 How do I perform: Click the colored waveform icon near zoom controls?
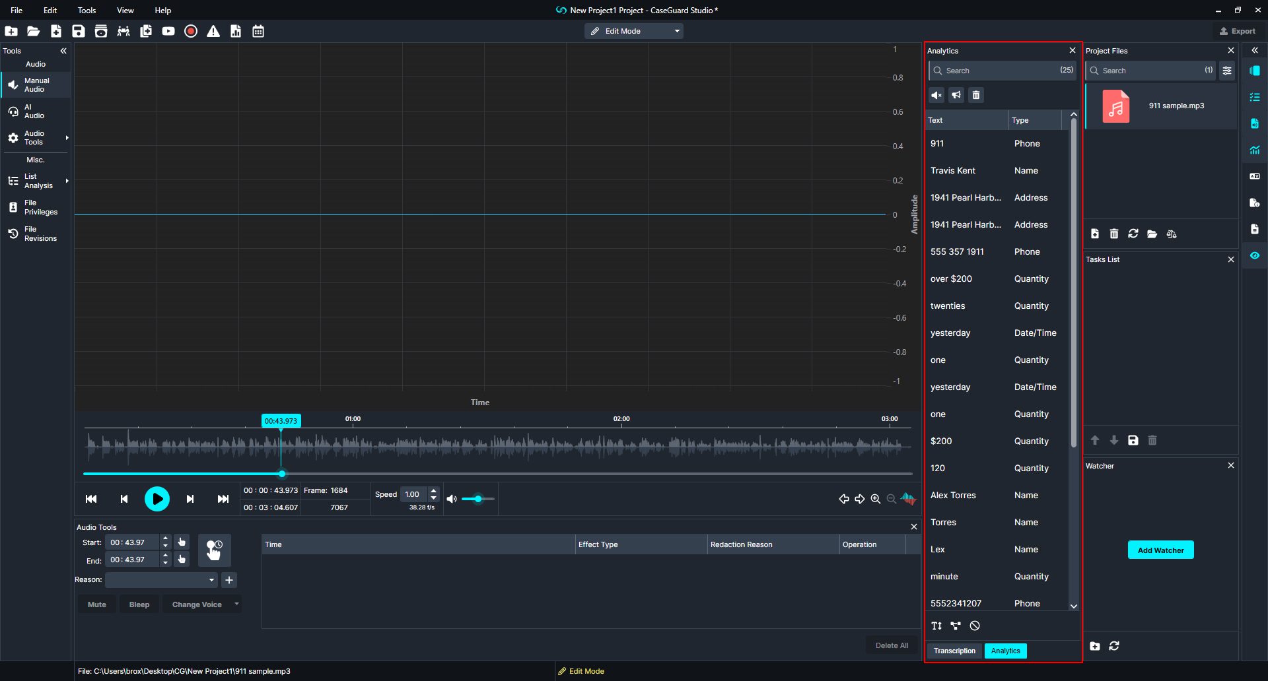click(x=909, y=499)
